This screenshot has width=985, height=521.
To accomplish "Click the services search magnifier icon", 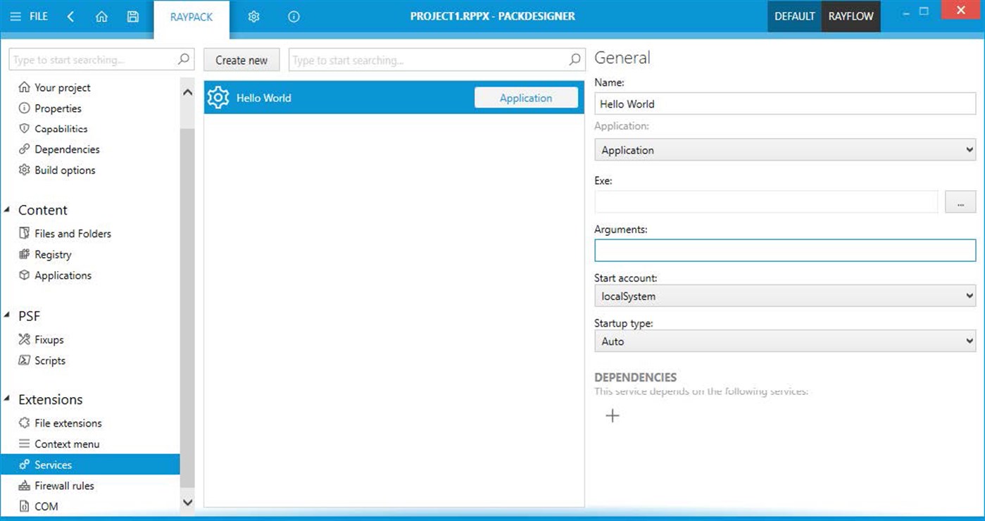I will pyautogui.click(x=575, y=60).
